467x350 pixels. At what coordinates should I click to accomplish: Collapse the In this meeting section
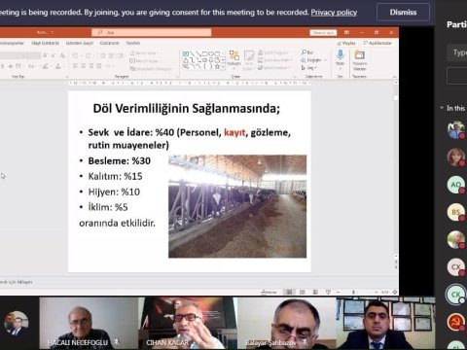(442, 108)
